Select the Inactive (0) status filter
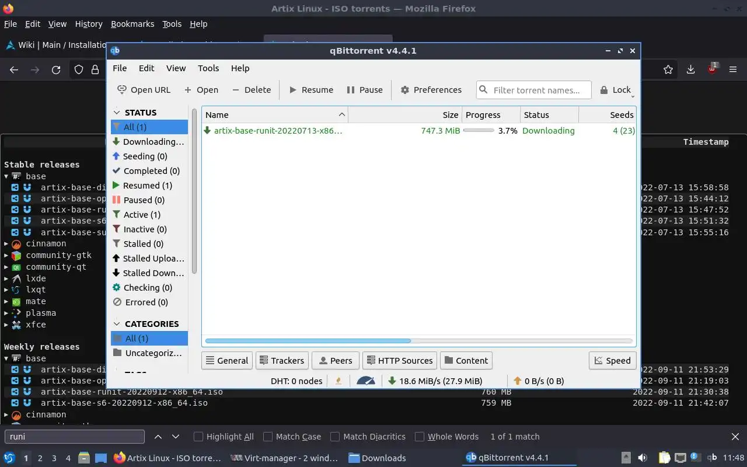Viewport: 747px width, 467px height. 149,229
